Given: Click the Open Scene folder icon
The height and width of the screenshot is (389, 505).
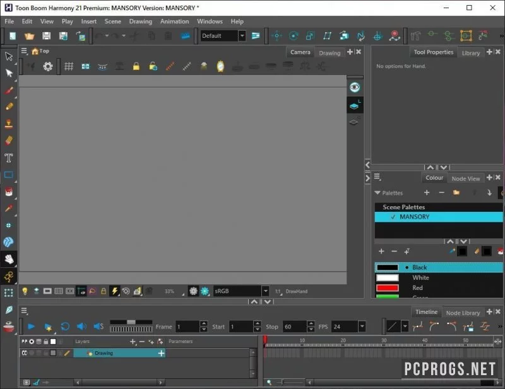Looking at the screenshot, I should (29, 36).
